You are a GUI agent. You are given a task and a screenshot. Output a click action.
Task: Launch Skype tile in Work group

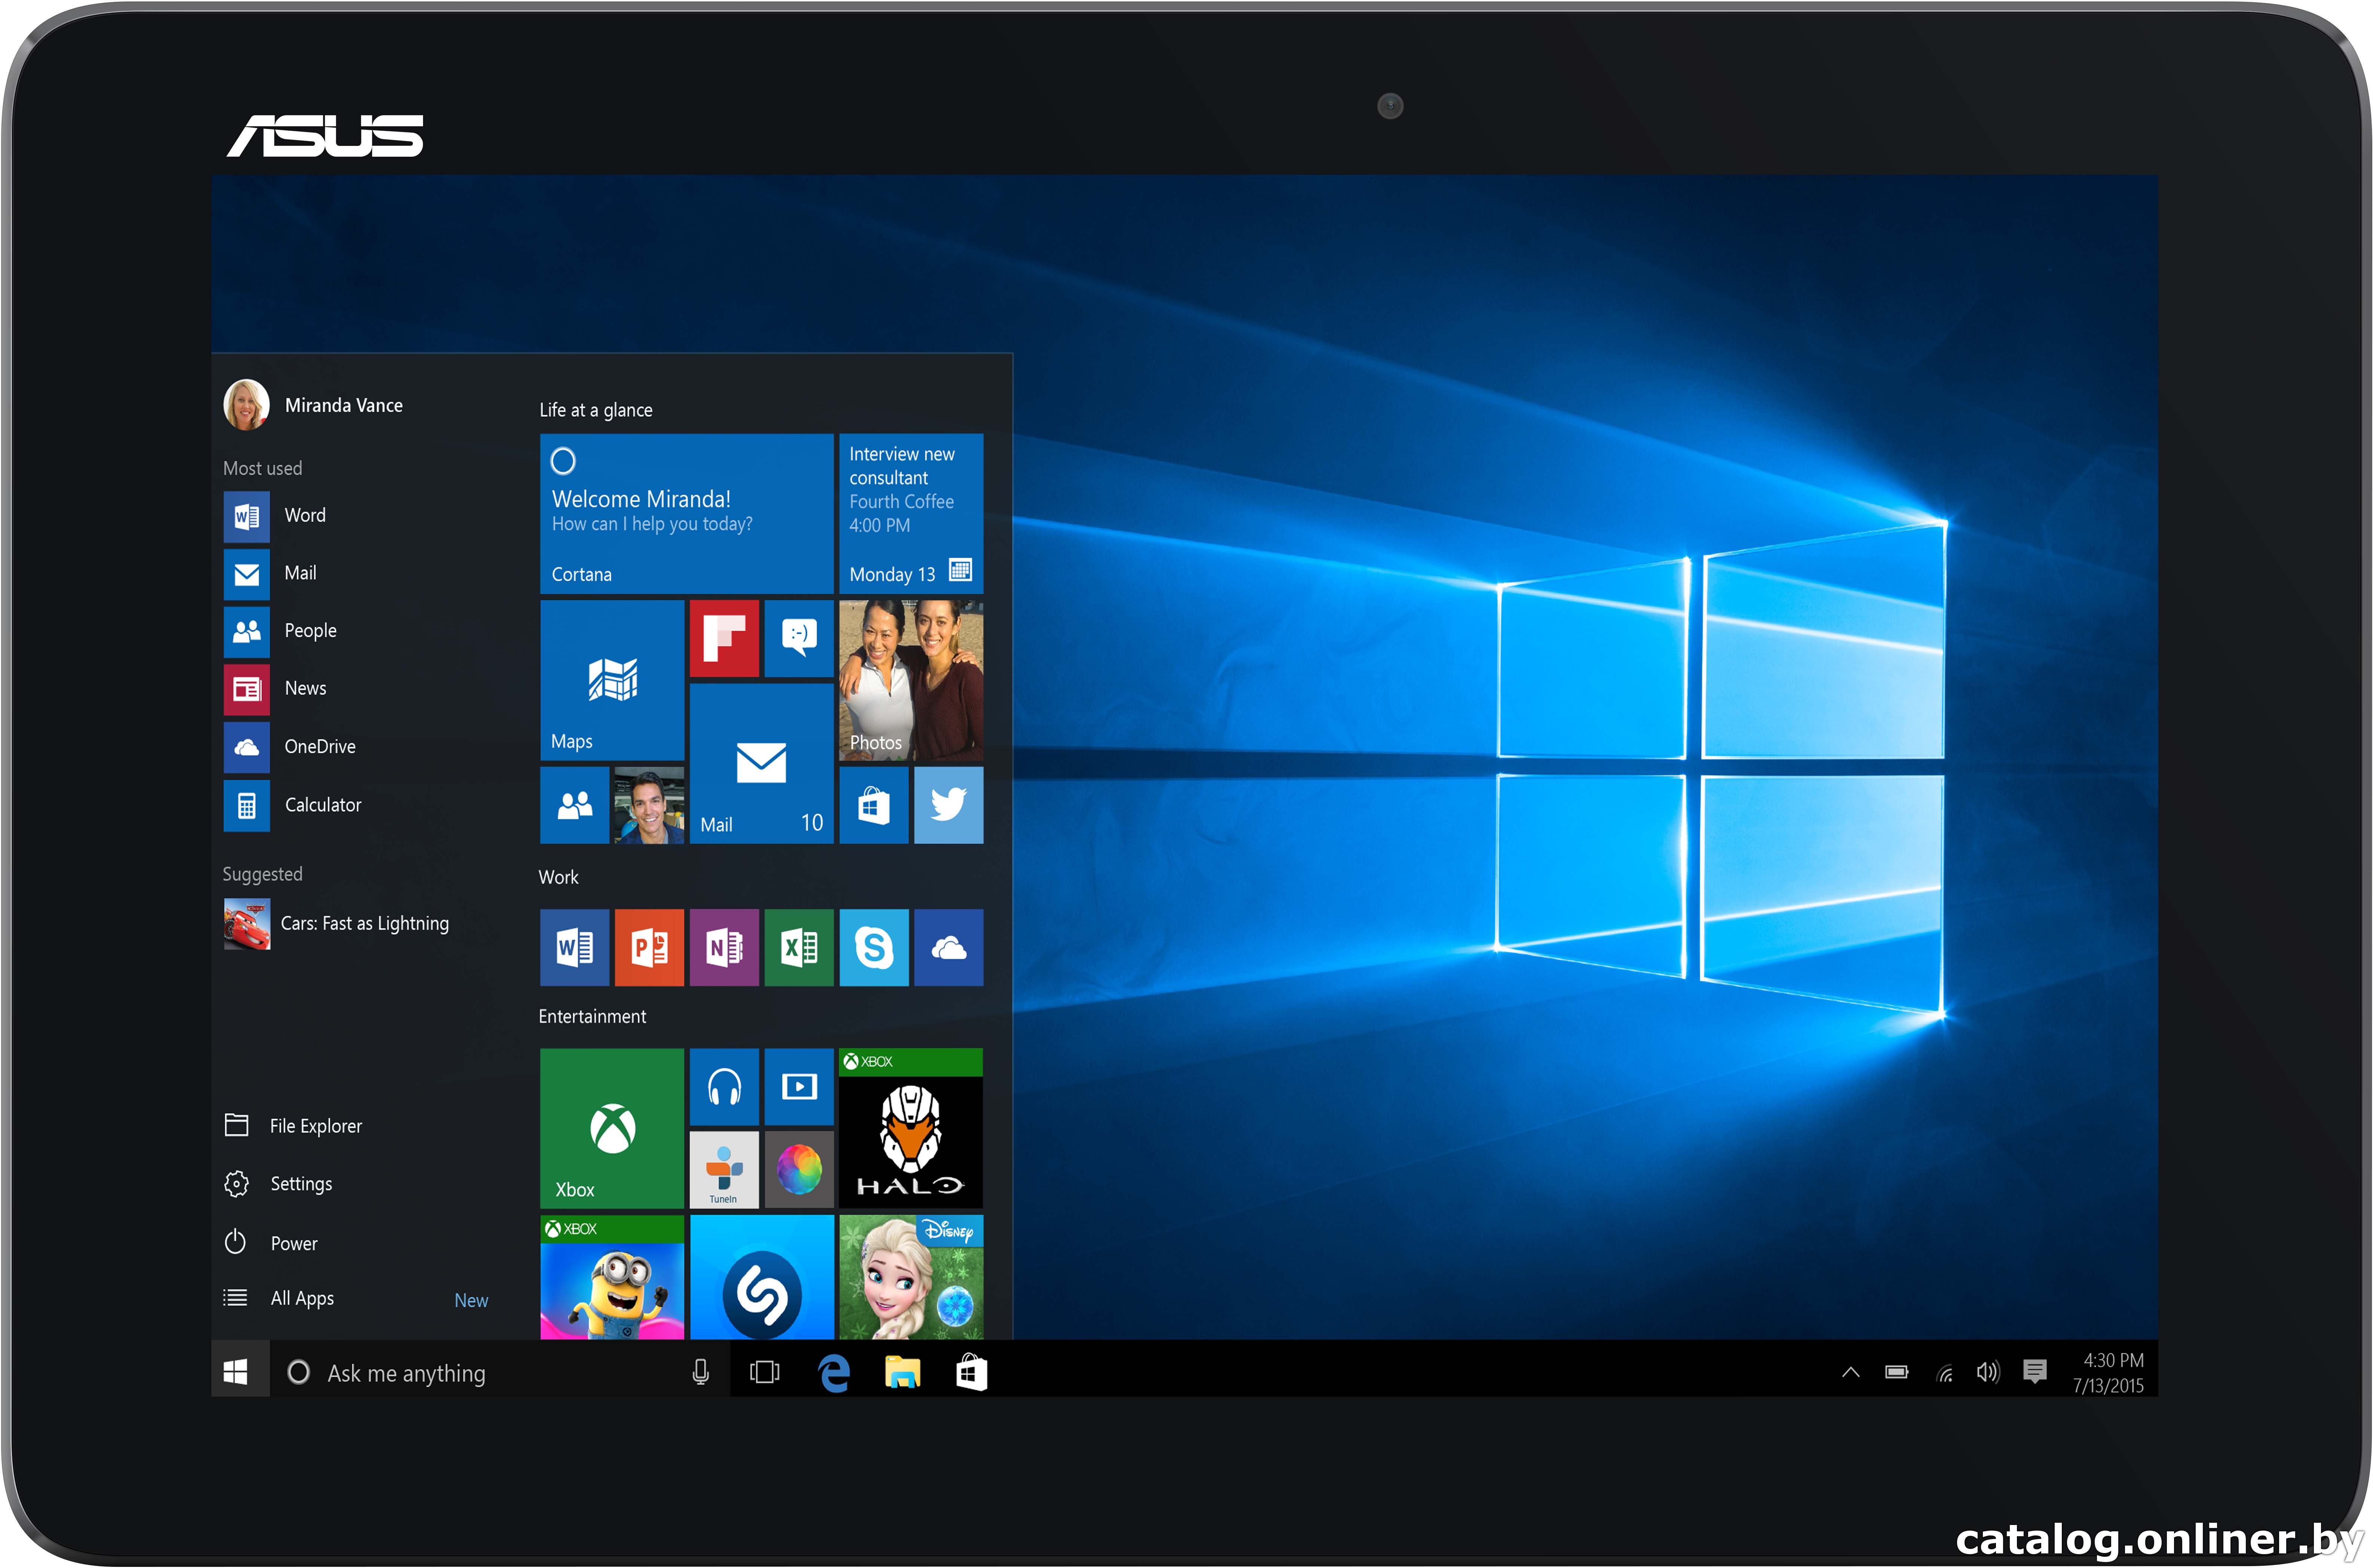pos(874,948)
